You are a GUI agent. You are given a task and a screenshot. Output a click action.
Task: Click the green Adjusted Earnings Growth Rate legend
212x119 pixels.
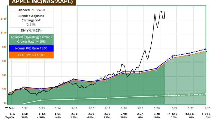31,39
